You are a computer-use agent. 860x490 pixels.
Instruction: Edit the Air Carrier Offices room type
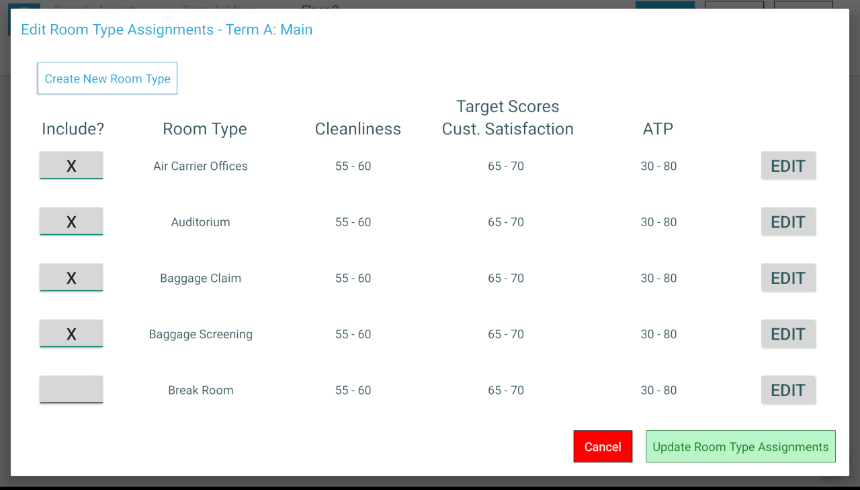tap(787, 166)
